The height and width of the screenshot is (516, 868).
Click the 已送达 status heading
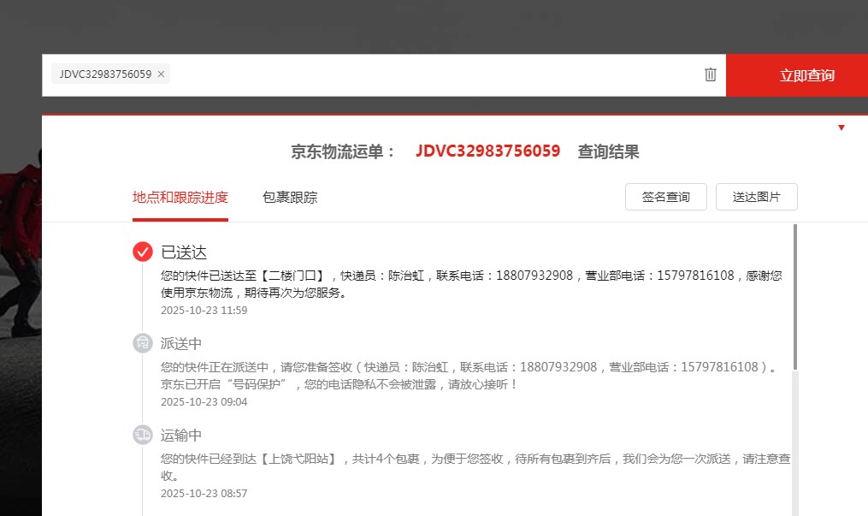click(x=184, y=252)
